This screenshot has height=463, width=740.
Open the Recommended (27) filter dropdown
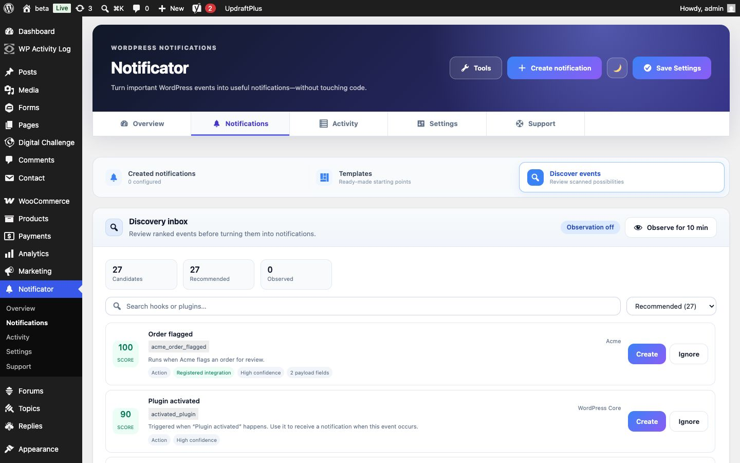coord(671,306)
